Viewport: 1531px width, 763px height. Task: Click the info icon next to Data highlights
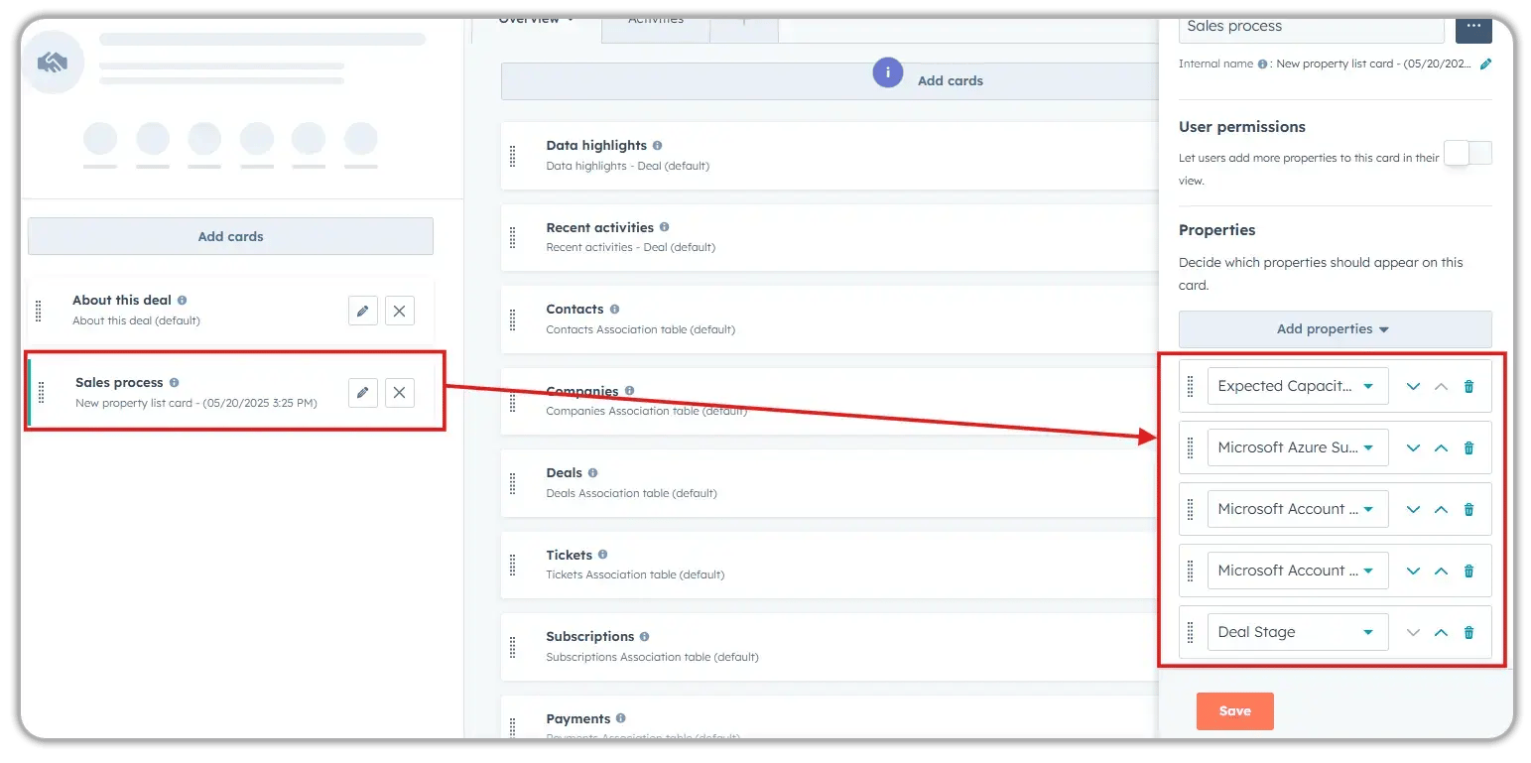(x=657, y=145)
